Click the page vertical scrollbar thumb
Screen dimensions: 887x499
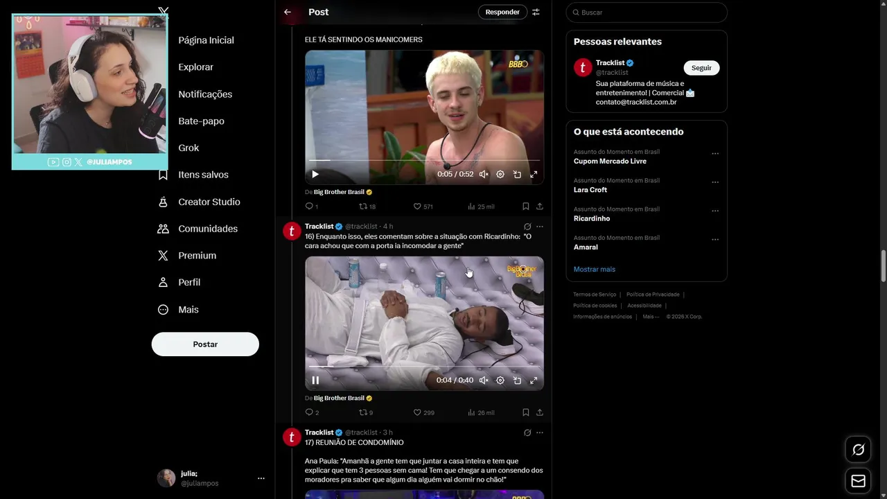click(884, 265)
